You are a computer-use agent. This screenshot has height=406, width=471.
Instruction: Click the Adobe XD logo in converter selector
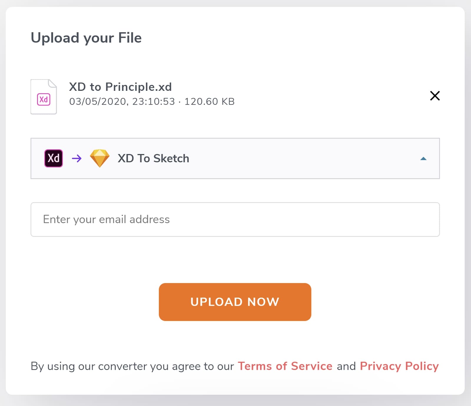coord(54,159)
